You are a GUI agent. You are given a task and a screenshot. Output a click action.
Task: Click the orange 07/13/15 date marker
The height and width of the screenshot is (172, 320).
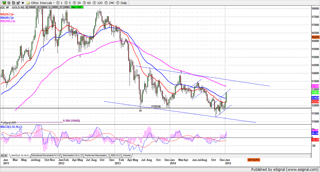pyautogui.click(x=255, y=159)
